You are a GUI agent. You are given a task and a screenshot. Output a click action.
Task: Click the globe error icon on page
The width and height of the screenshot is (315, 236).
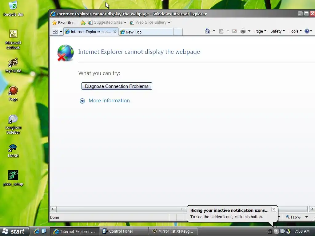[66, 53]
